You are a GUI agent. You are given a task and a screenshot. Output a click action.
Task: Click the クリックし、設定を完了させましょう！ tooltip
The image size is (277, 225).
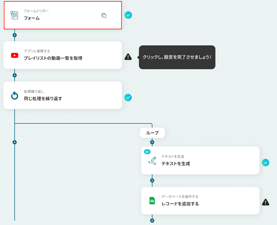[x=177, y=57]
